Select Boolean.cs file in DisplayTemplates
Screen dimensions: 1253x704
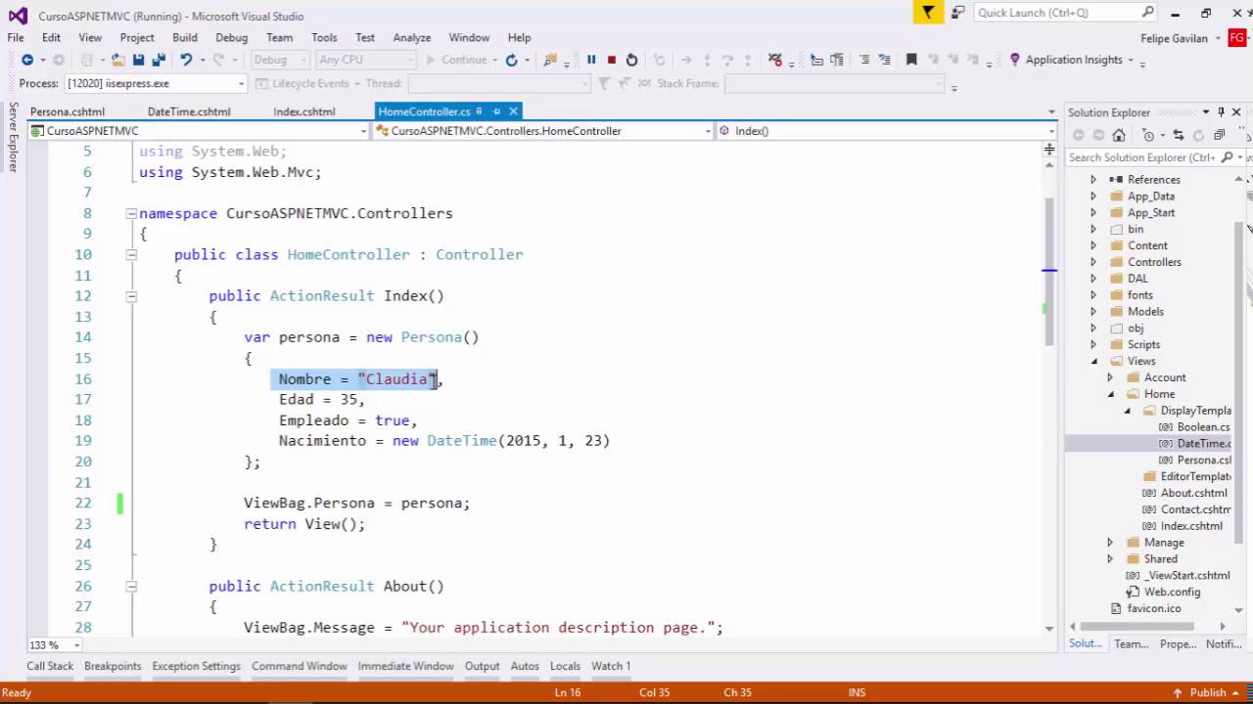point(1203,427)
